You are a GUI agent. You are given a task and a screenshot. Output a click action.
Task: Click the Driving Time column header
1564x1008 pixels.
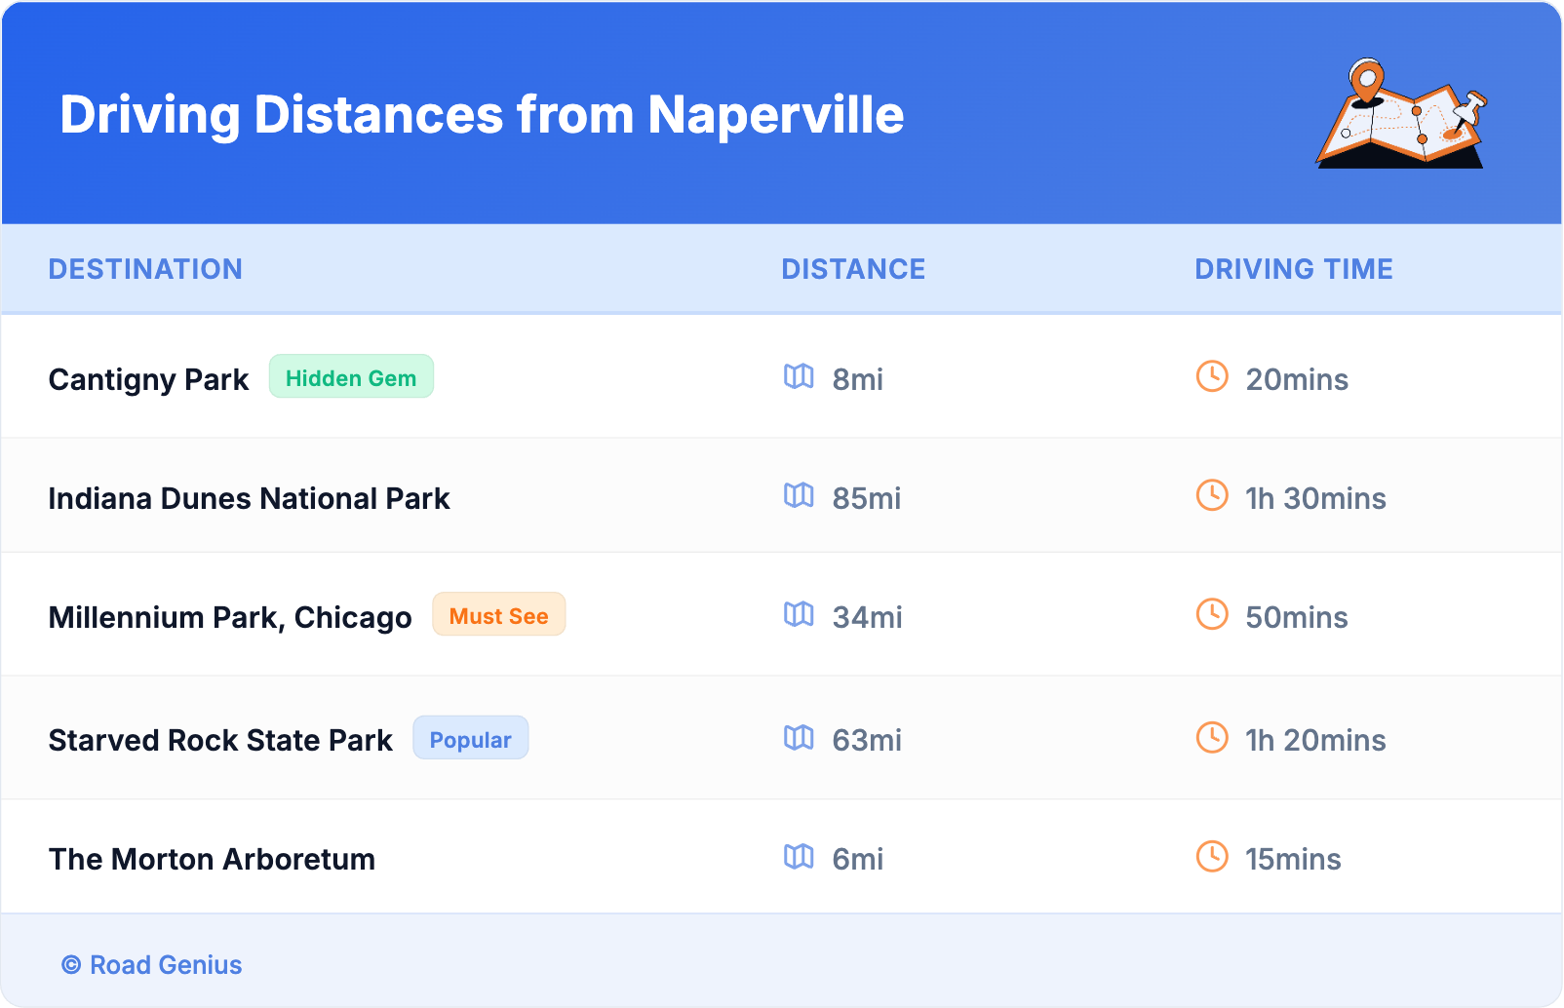1293,269
